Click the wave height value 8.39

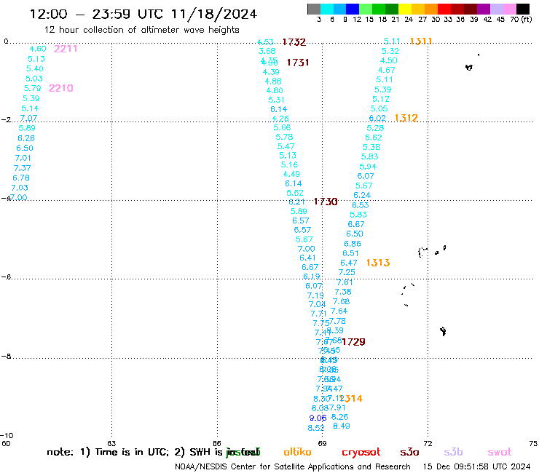coord(335,330)
